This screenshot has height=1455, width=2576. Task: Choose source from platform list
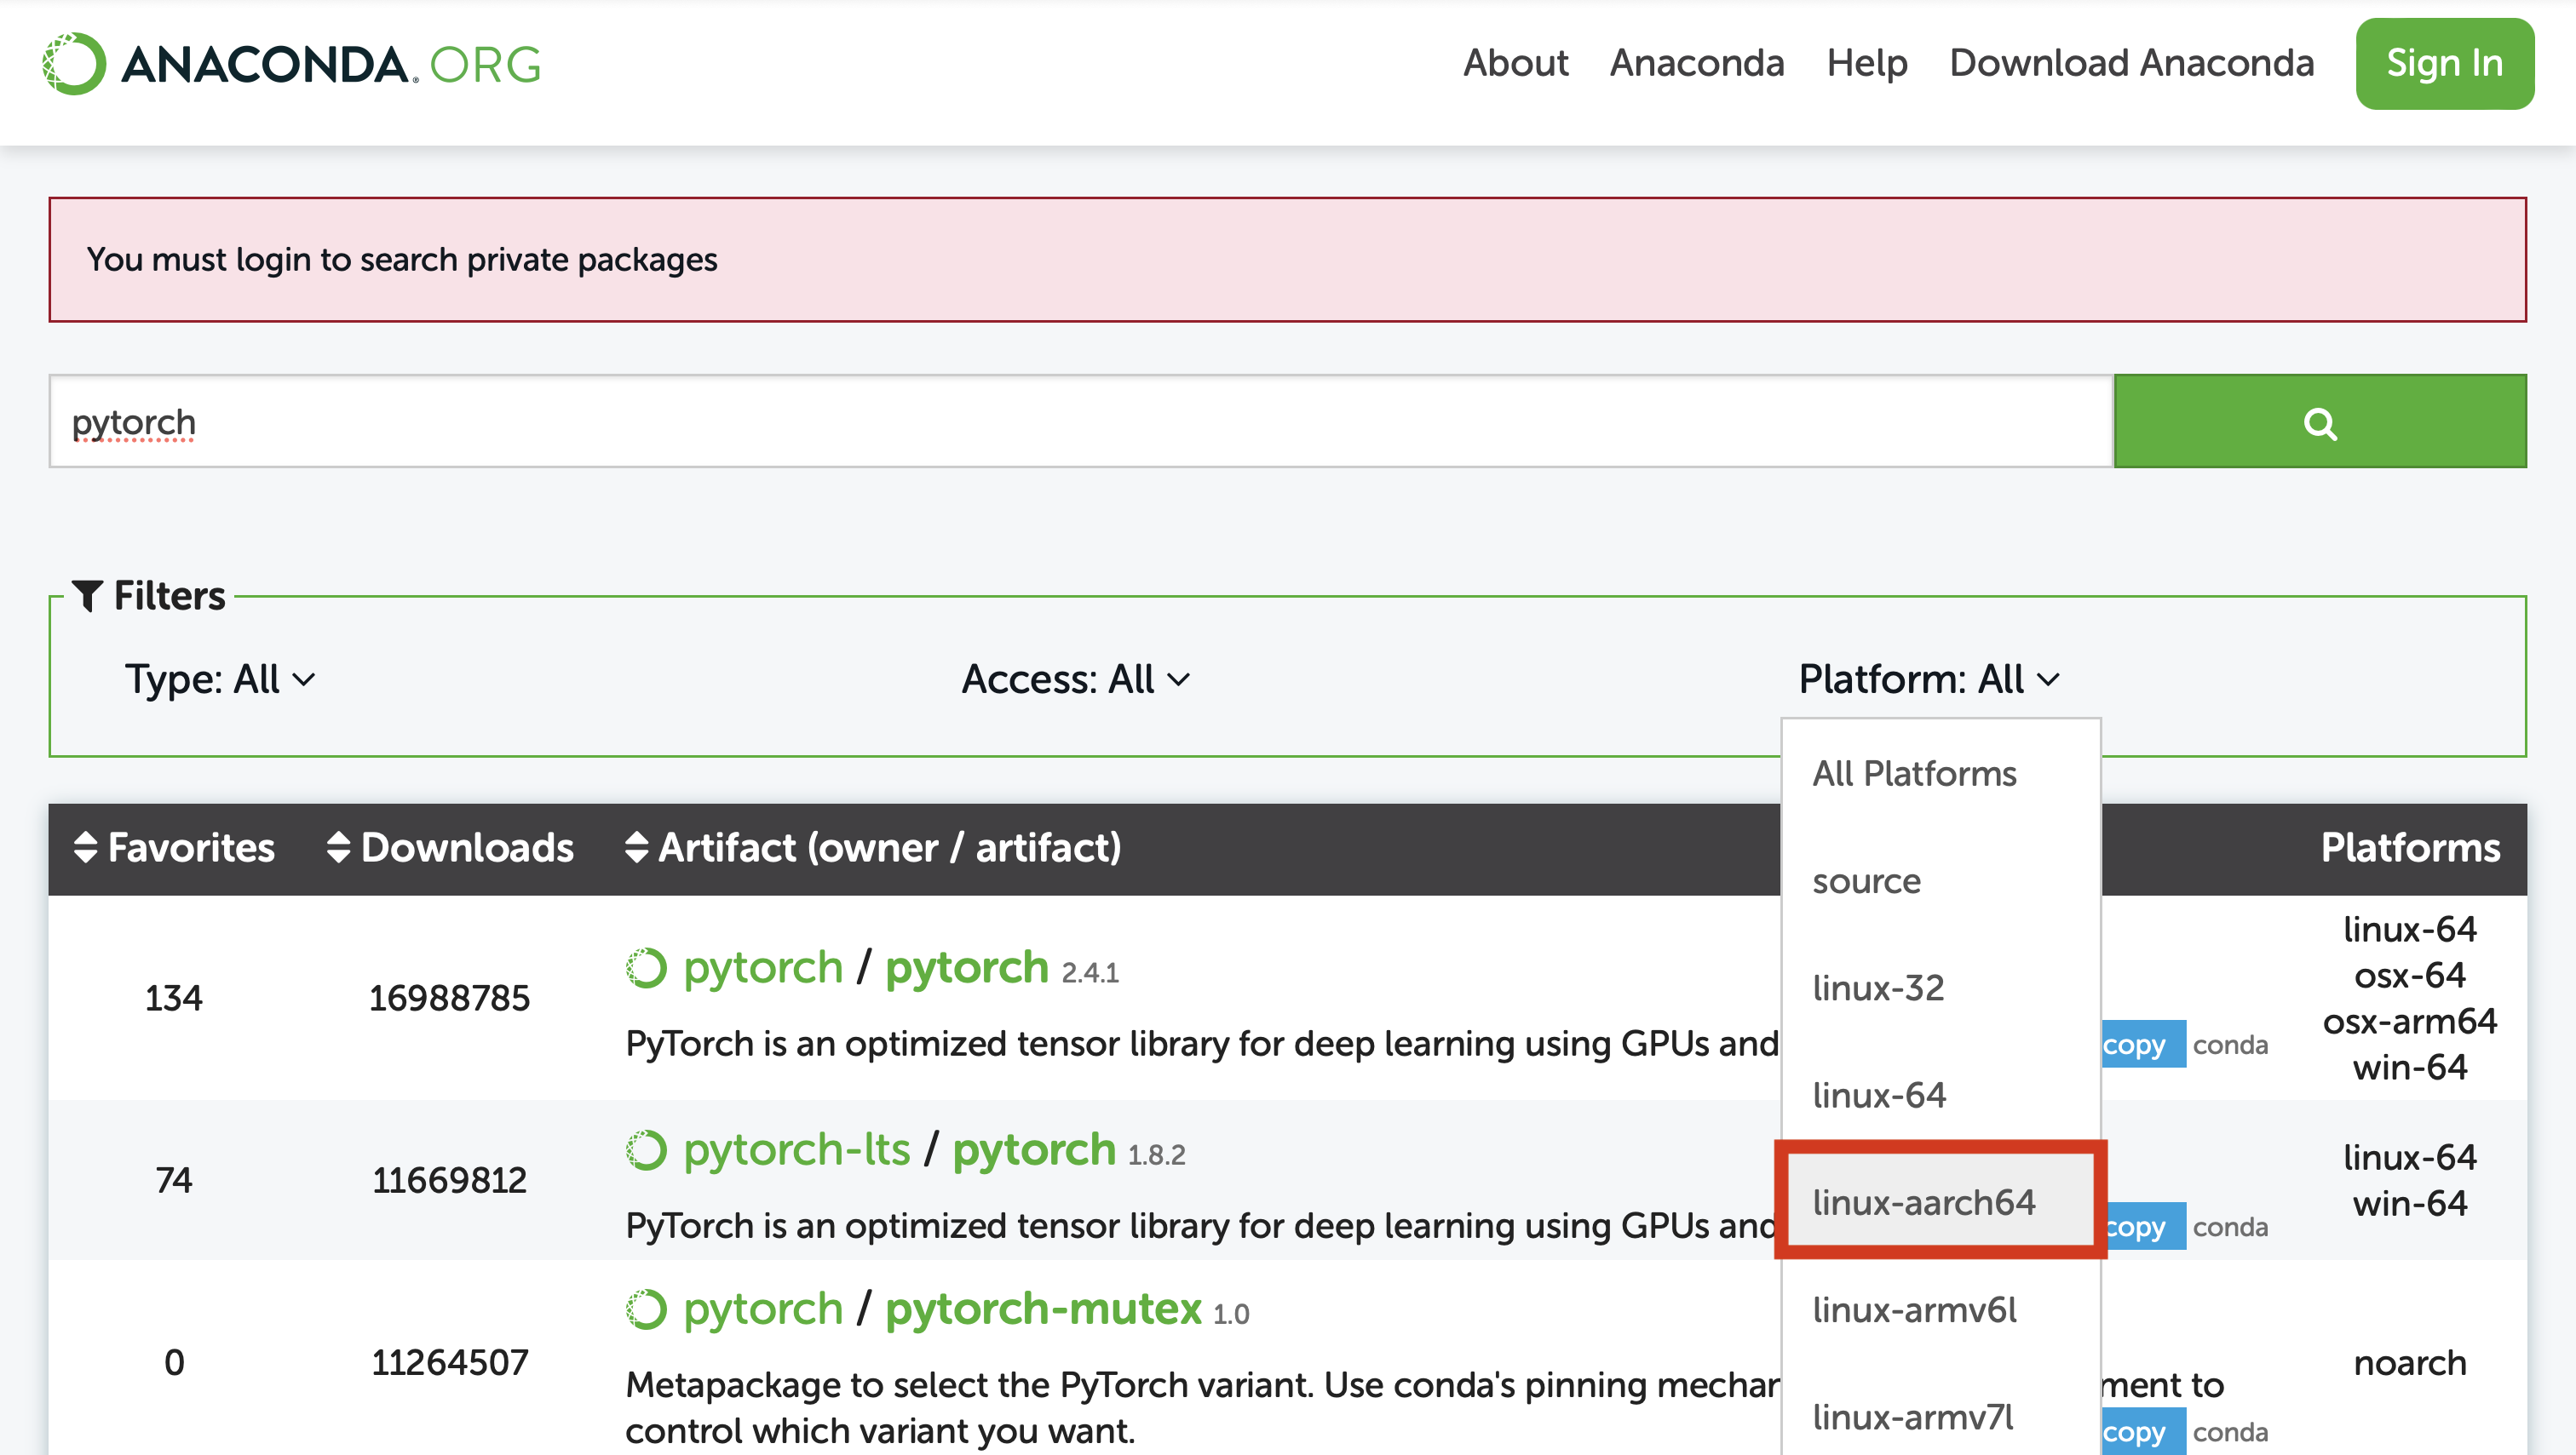coord(1940,880)
